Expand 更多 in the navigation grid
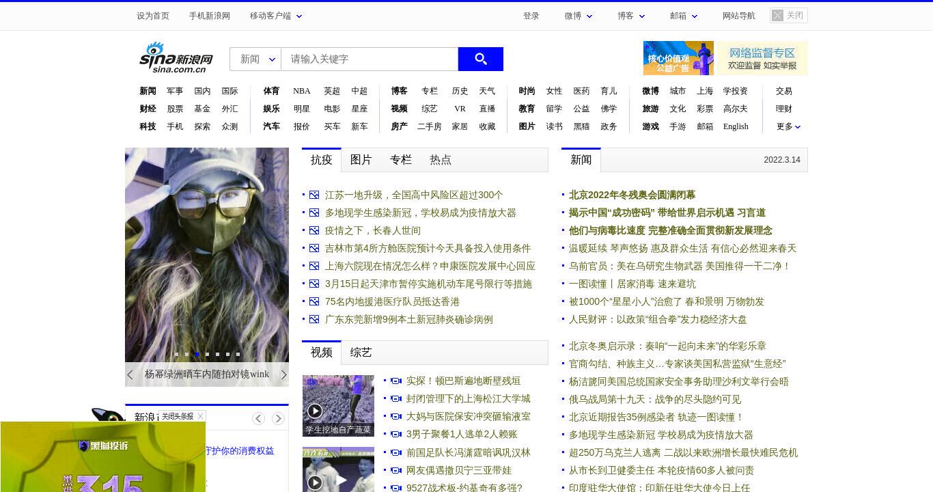The image size is (933, 492). [788, 126]
